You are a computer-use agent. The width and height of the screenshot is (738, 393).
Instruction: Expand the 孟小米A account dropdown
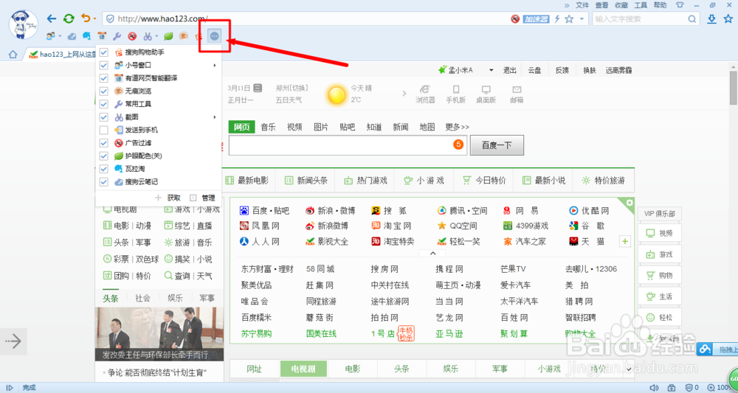pos(492,70)
